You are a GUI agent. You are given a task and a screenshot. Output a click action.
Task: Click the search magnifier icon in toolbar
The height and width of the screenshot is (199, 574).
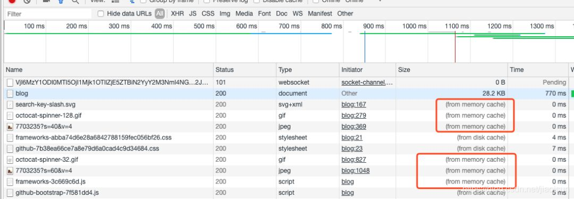click(75, 1)
